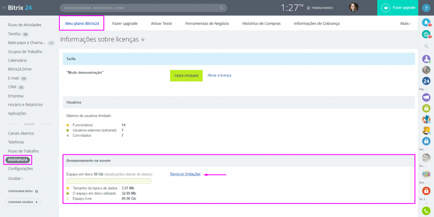Screen dimensions: 434x217
Task: Open Aplicações in sidebar
Action: [x=17, y=113]
